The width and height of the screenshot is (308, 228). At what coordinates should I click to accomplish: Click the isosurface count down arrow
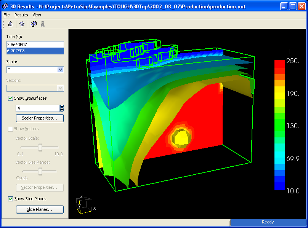[x=62, y=110]
